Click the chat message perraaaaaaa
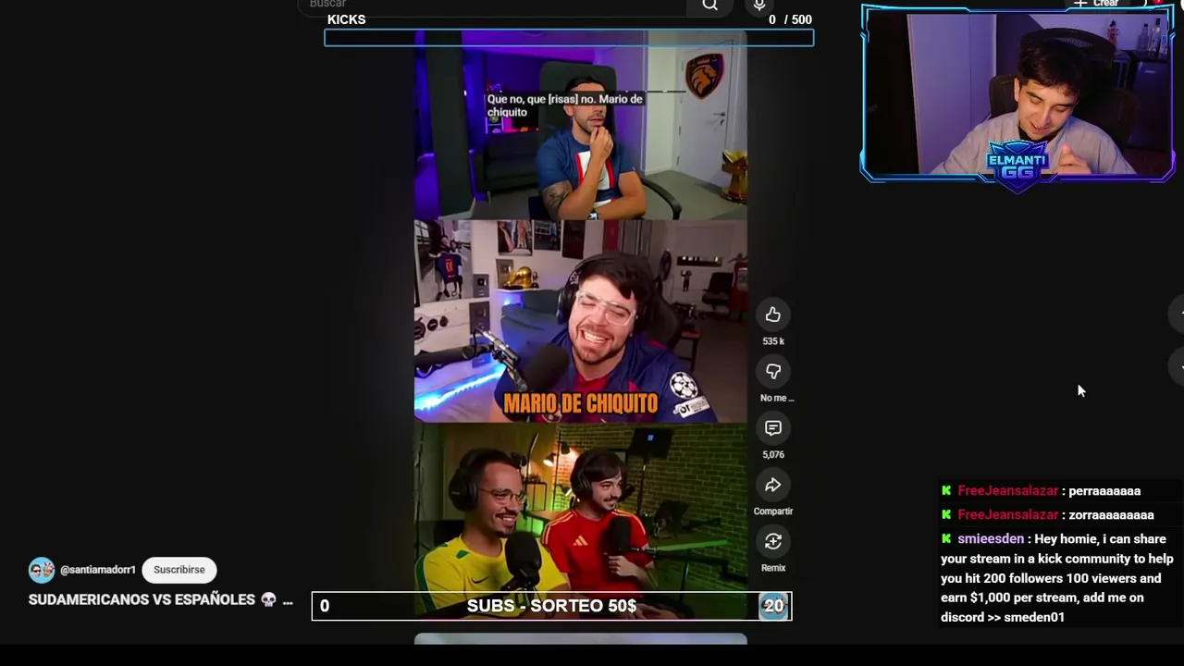1184x666 pixels. (x=1104, y=491)
